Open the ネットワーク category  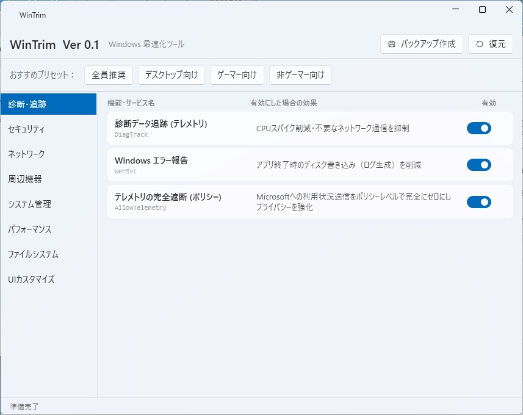tap(48, 154)
